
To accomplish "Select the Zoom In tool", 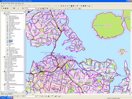I will click(x=62, y=6).
